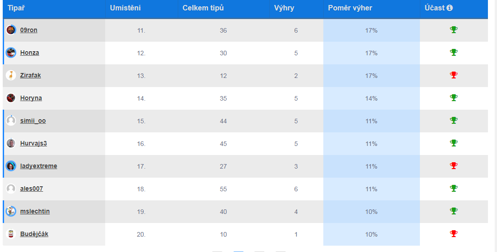Image resolution: width=497 pixels, height=252 pixels.
Task: Click Zirafak's red trophy icon
Action: [x=453, y=75]
